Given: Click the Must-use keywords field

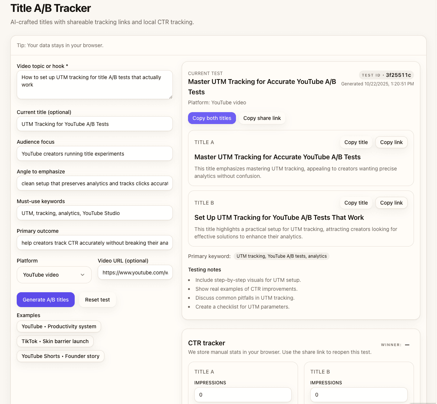Looking at the screenshot, I should click(x=94, y=213).
